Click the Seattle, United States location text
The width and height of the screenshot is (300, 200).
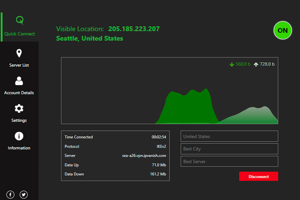89,38
